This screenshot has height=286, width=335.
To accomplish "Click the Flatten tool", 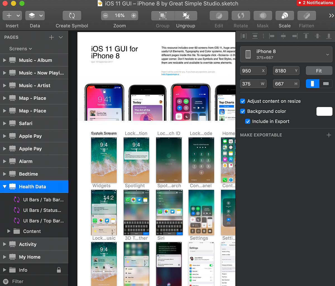I will click(x=306, y=16).
